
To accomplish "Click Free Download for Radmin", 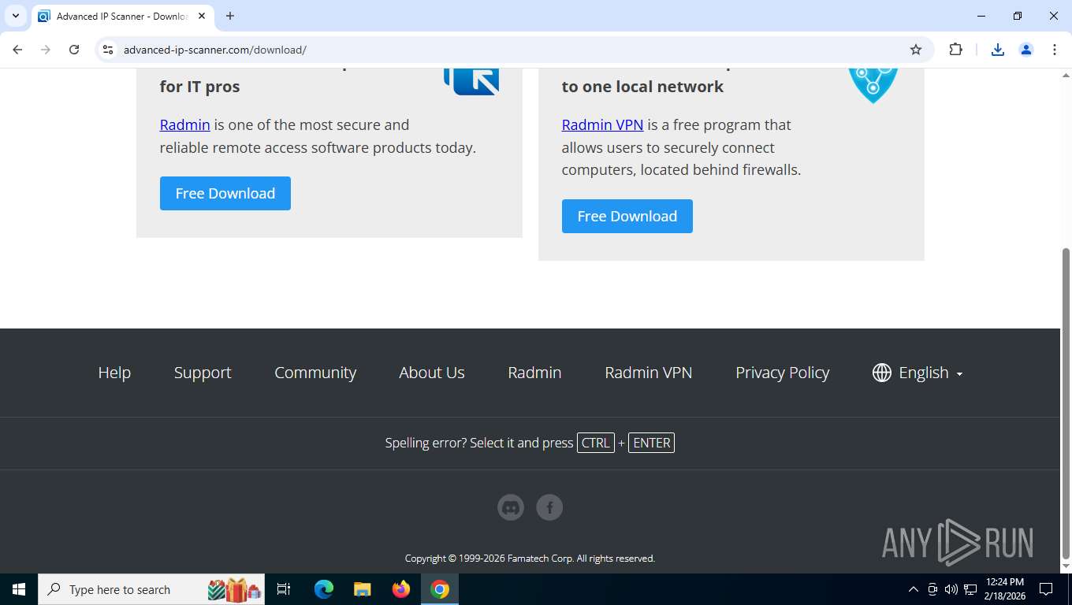I will [x=225, y=193].
